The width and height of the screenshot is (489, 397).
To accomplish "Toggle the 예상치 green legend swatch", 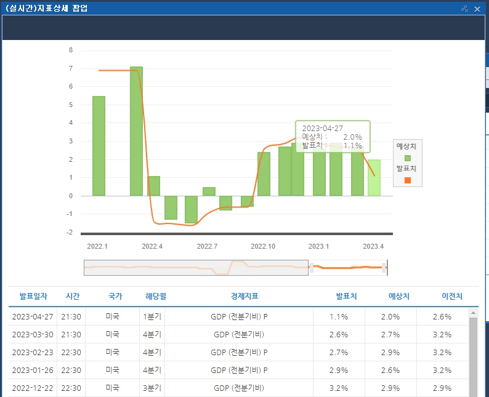I will [408, 158].
